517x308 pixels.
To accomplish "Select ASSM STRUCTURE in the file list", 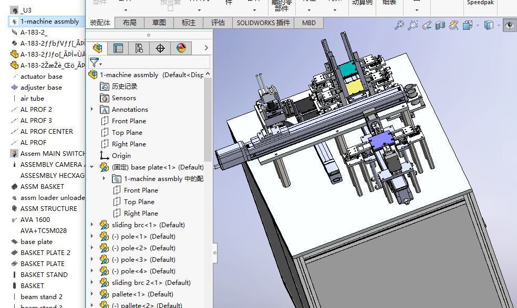I will [x=48, y=208].
